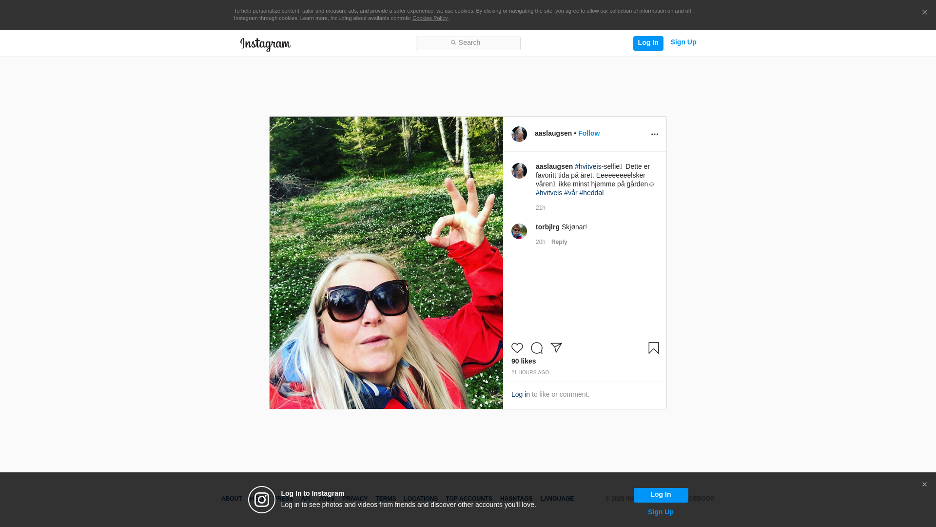Dismiss the cookie notice banner
This screenshot has height=527, width=936.
[924, 13]
